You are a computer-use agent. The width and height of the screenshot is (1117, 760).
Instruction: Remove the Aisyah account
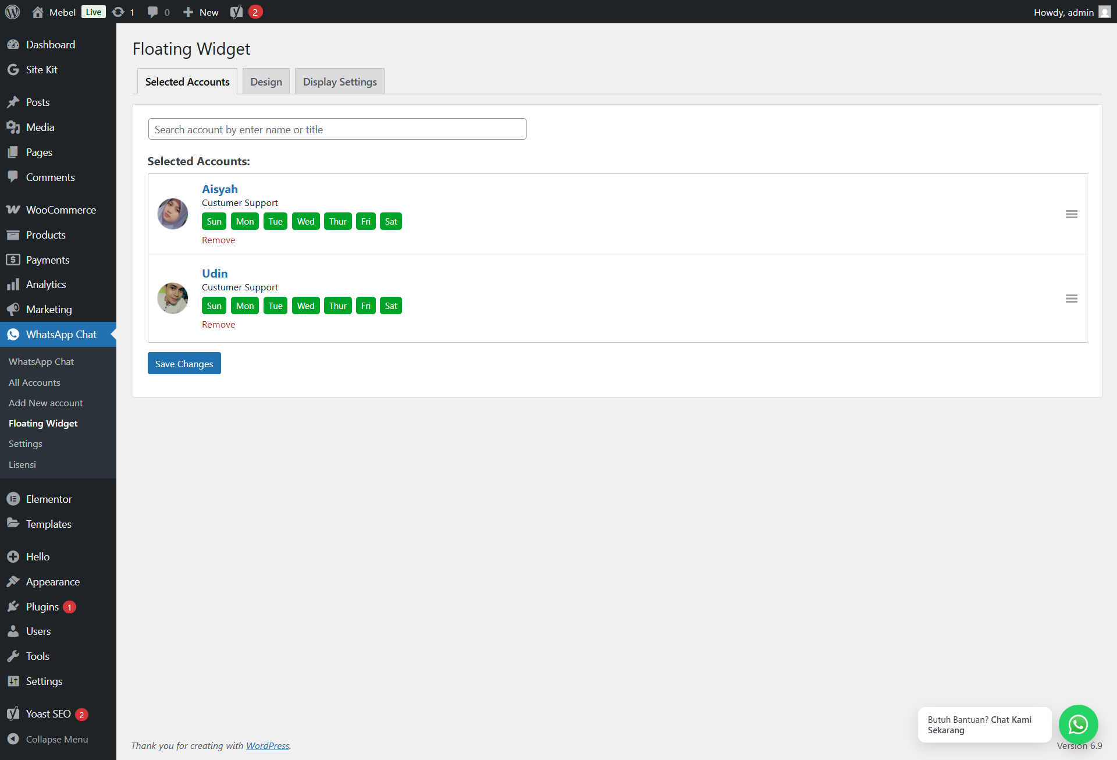click(x=218, y=240)
